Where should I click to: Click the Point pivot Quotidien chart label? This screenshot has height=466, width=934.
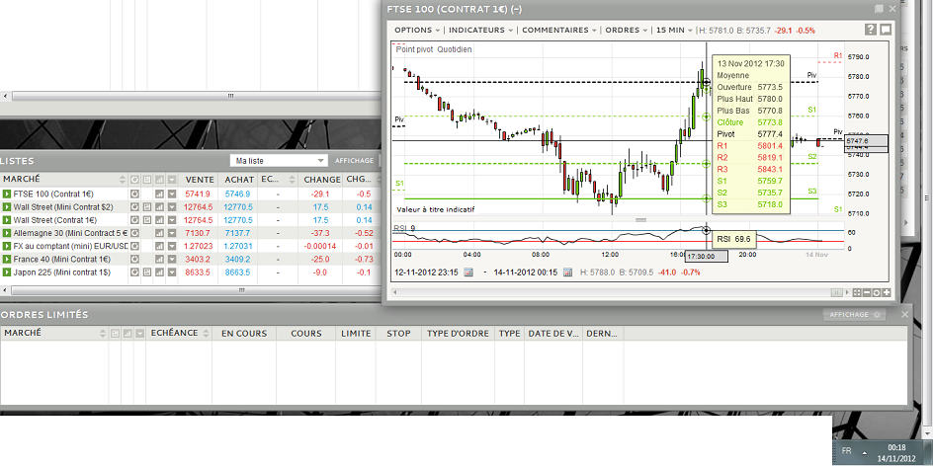pos(434,49)
